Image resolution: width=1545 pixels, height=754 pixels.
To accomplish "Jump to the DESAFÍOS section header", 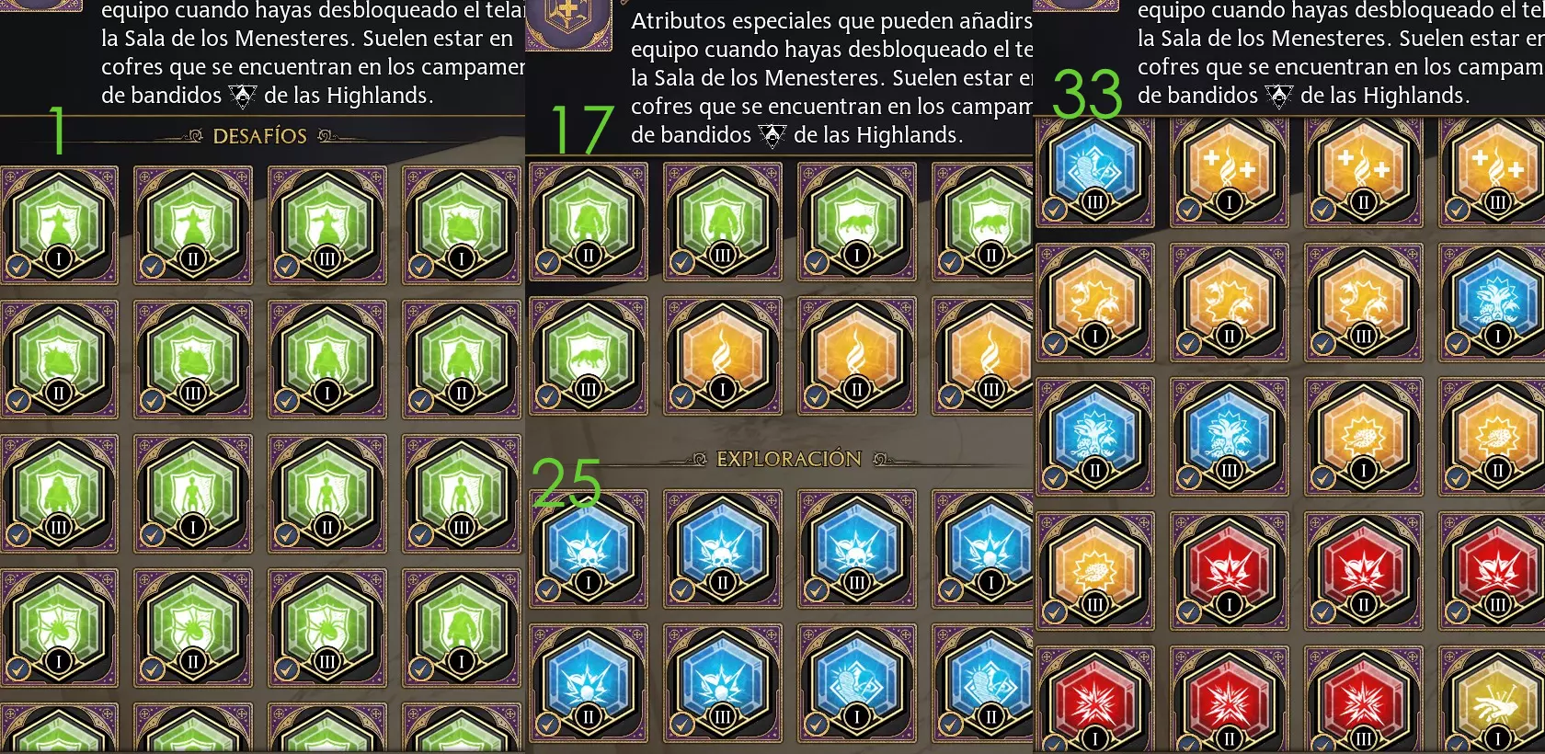I will coord(260,136).
